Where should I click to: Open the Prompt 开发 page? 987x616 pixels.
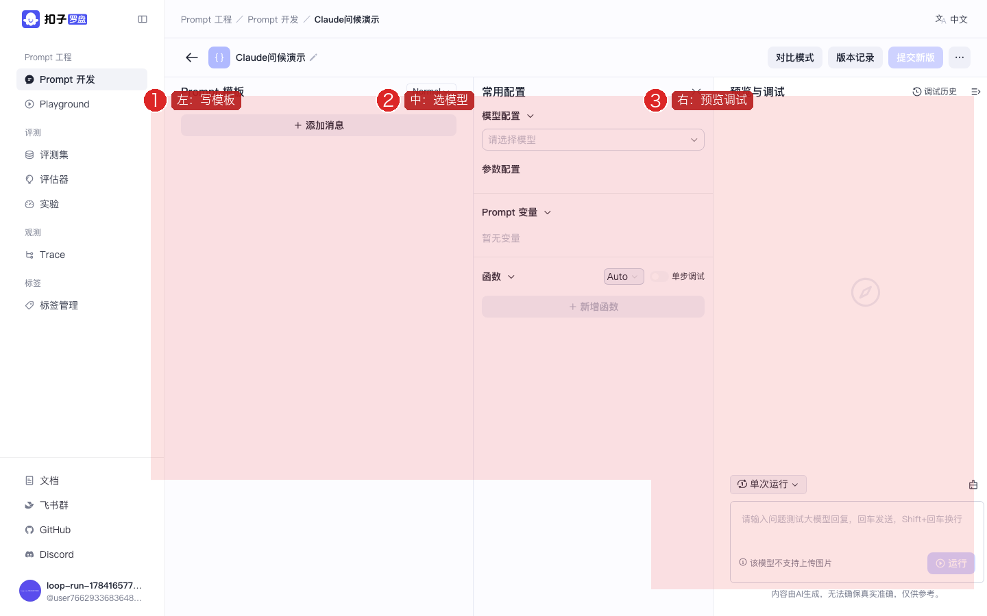click(82, 79)
